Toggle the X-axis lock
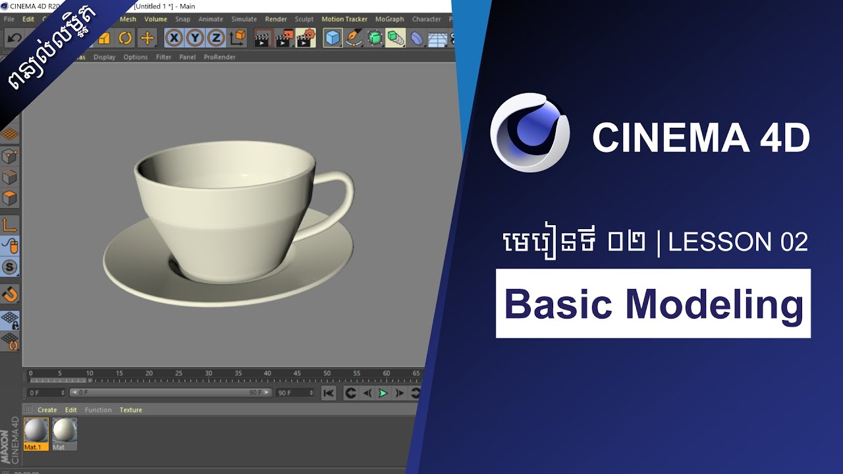 tap(174, 38)
